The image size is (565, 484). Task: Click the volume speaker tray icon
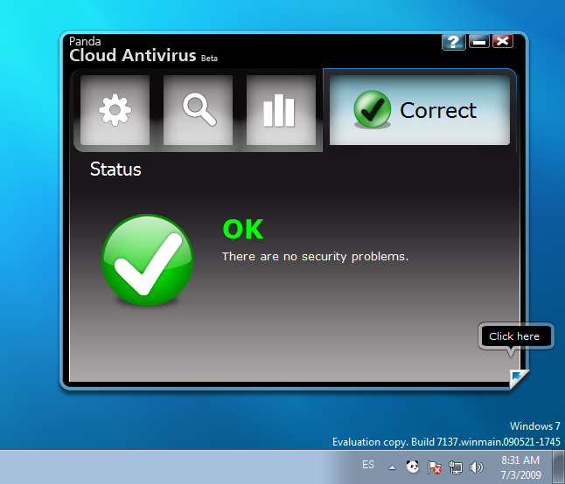(477, 467)
